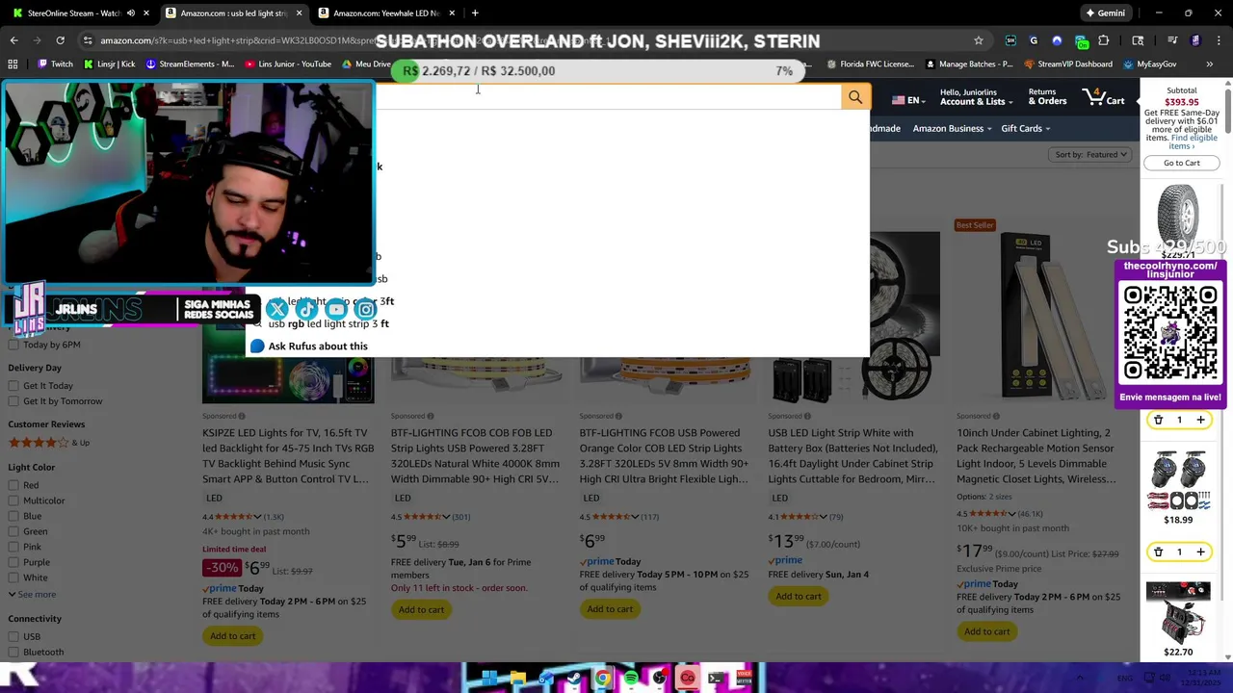Check the USB connectivity filter
The height and width of the screenshot is (693, 1233).
tap(13, 636)
